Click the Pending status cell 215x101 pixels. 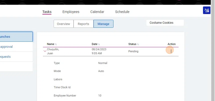point(133,51)
